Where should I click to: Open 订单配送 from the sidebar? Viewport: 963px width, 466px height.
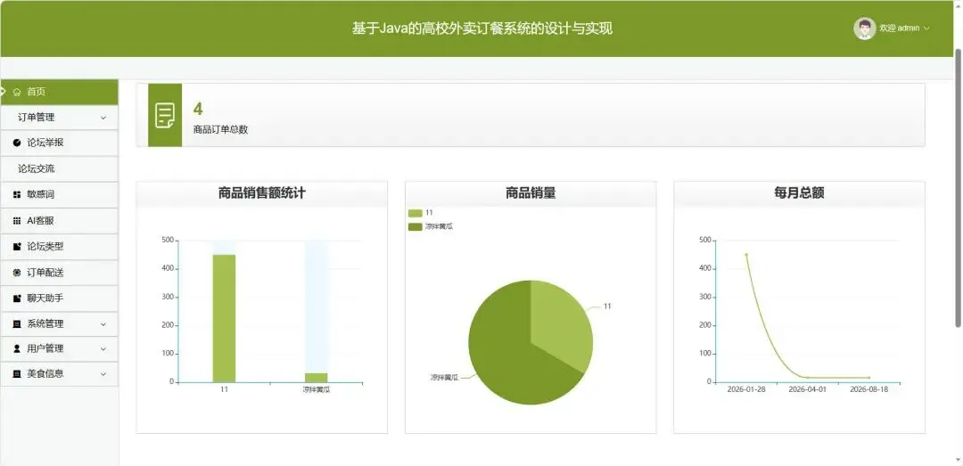(59, 273)
